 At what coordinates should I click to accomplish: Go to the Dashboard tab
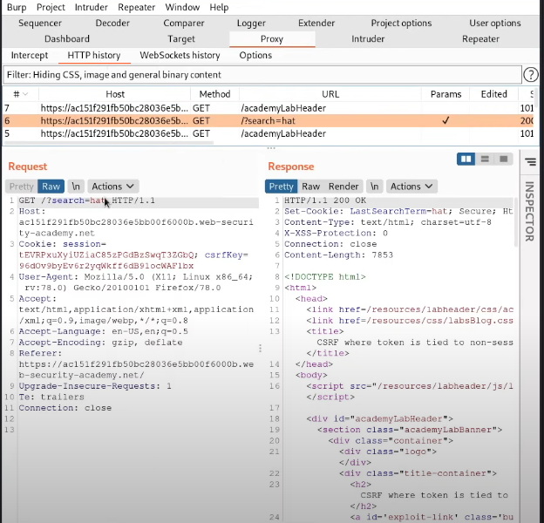pos(67,39)
